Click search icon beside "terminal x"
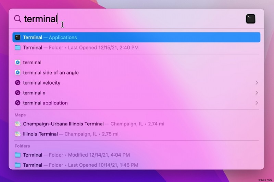Image resolution: width=274 pixels, height=182 pixels. (18, 93)
